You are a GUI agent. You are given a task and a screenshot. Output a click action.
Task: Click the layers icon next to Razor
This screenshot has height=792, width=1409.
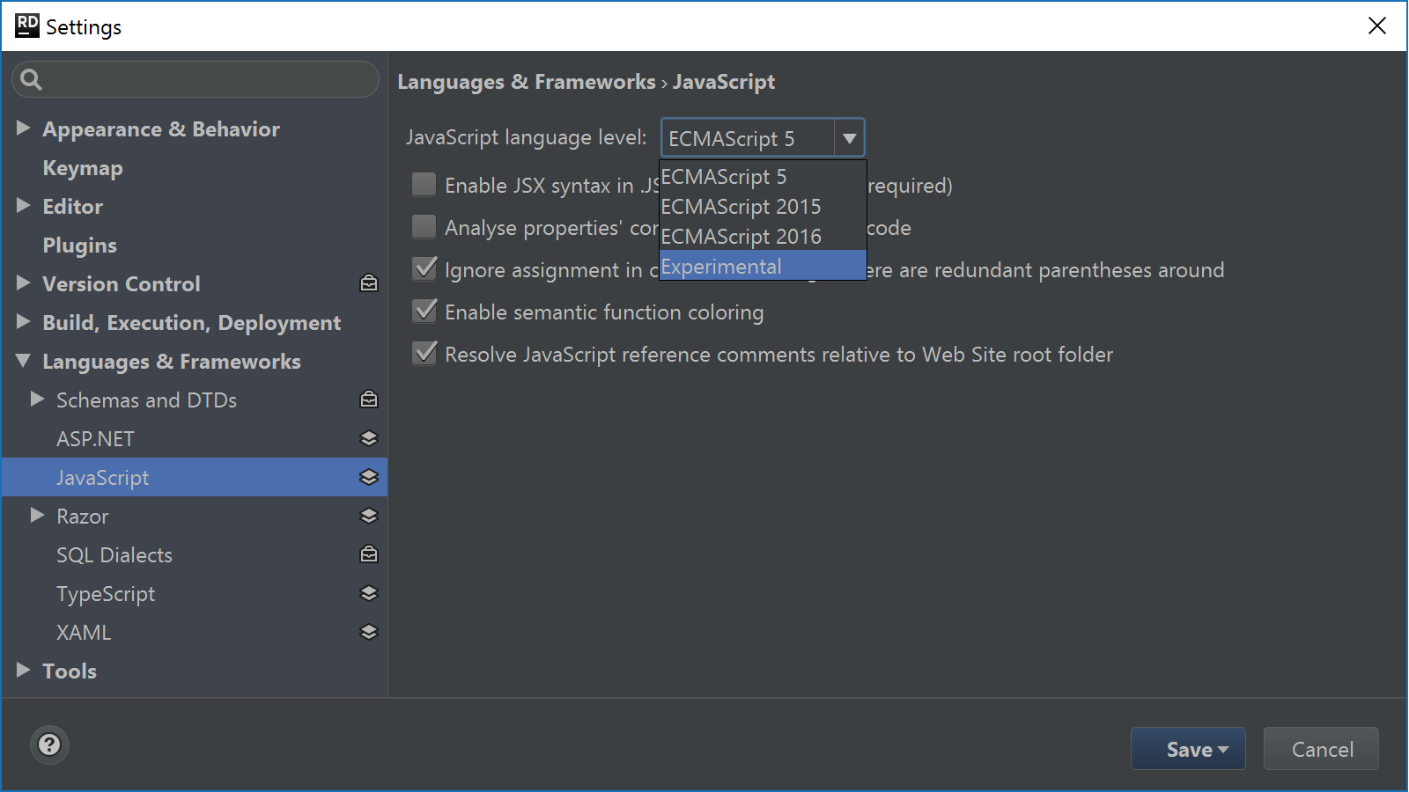coord(369,516)
